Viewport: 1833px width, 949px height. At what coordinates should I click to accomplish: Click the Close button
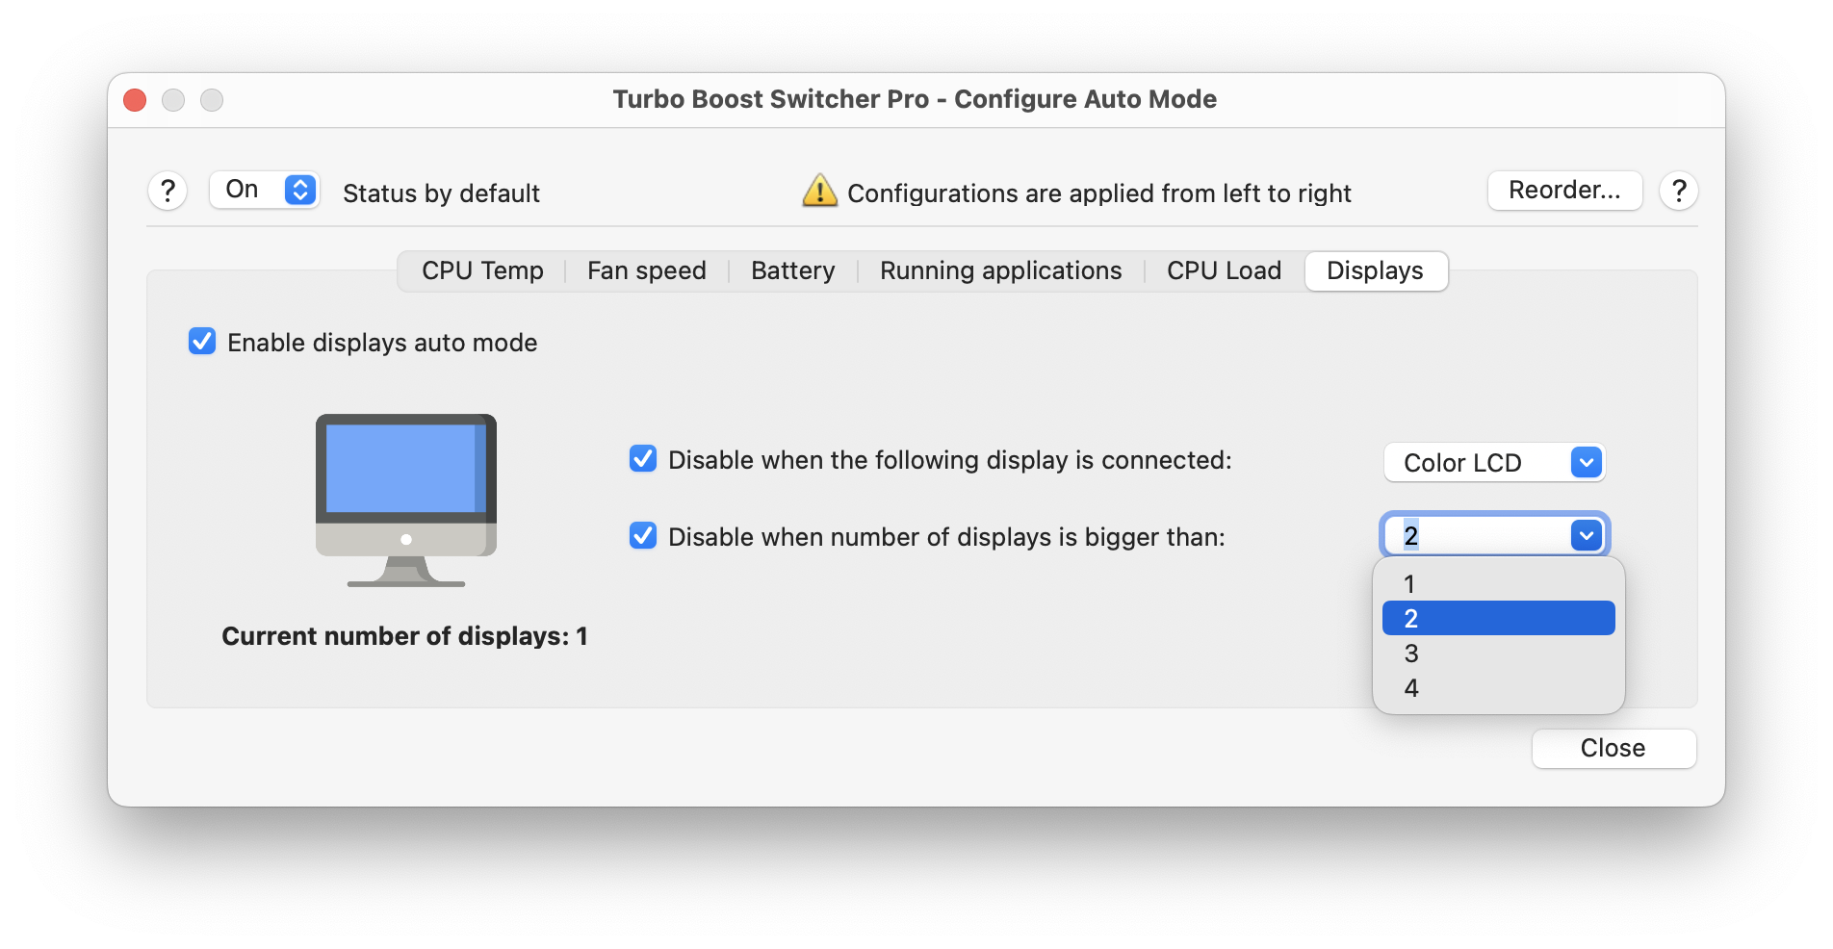[x=1614, y=748]
